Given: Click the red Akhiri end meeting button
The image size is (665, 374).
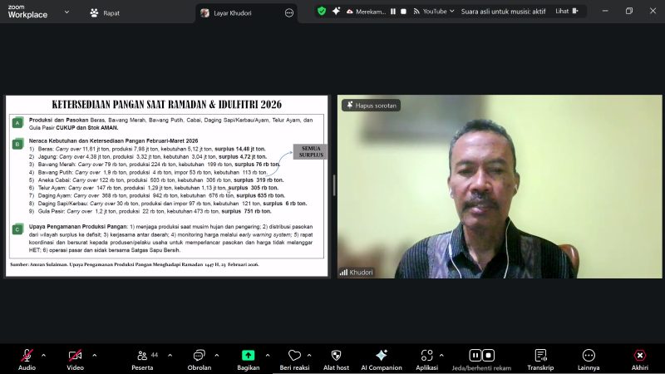Looking at the screenshot, I should (639, 356).
